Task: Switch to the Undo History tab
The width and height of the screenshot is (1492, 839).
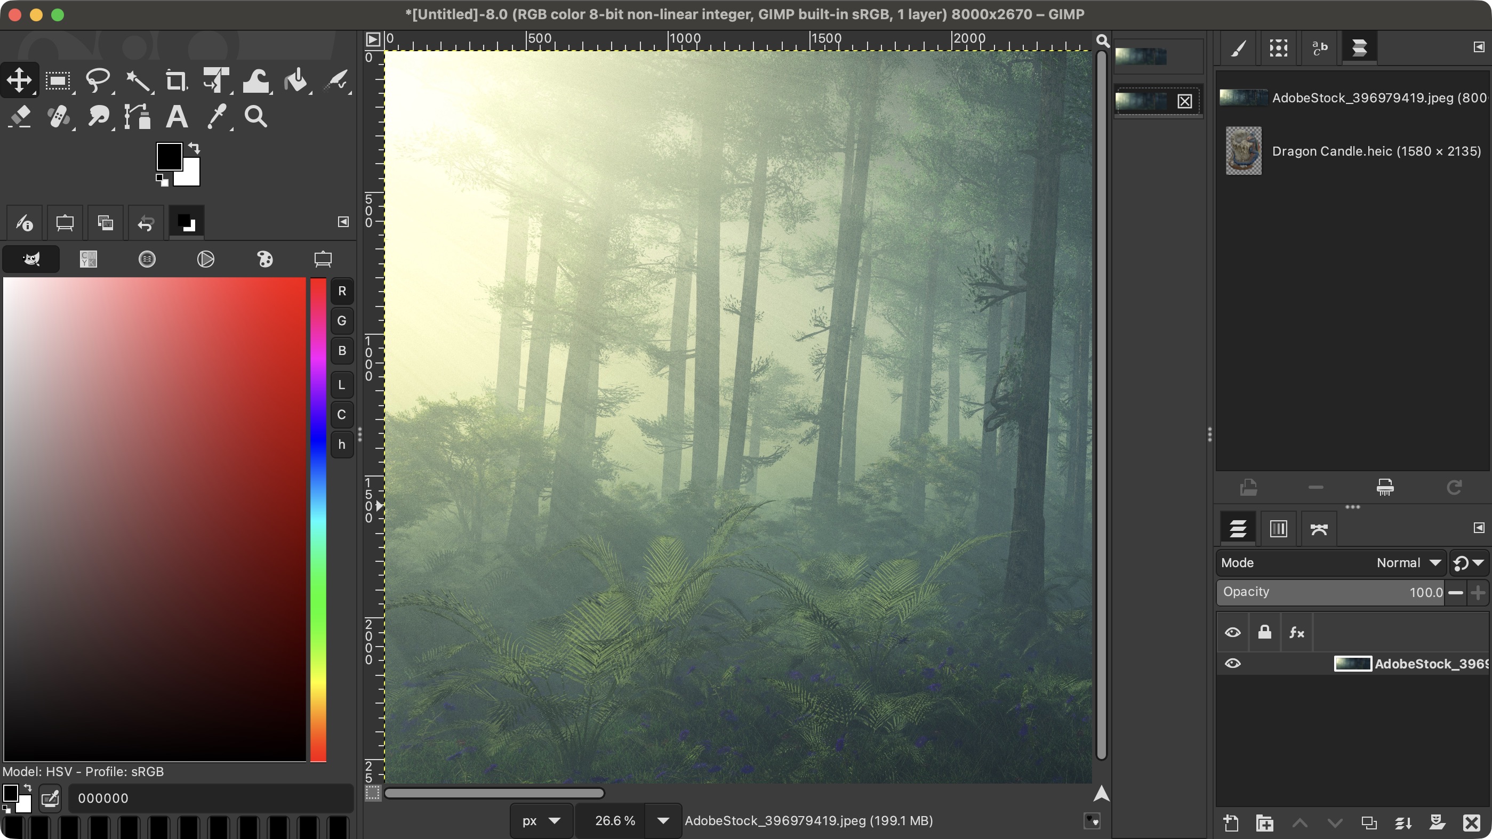Action: 146,222
